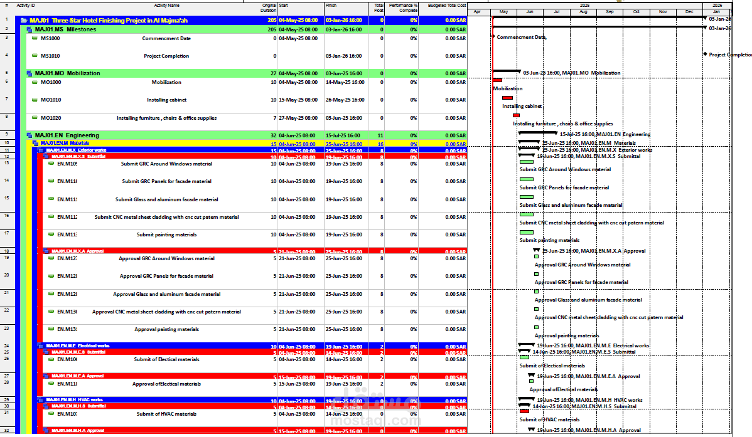Click the WBS icon beside MAJ01.EN.M.E Electrical works
Image resolution: width=752 pixels, height=437 pixels.
[x=40, y=345]
